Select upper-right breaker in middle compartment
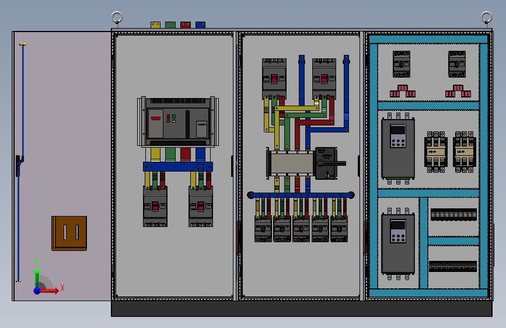 [324, 78]
